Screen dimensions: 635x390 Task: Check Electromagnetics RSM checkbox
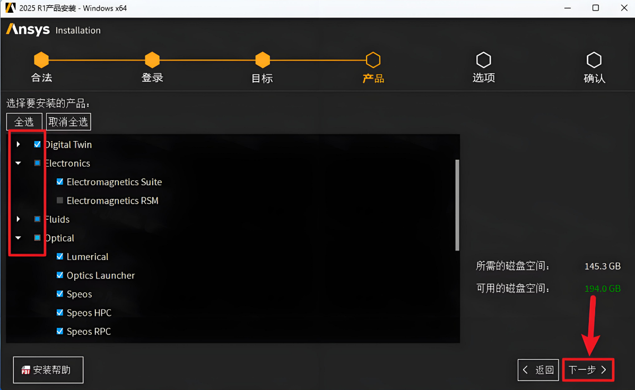tap(60, 200)
